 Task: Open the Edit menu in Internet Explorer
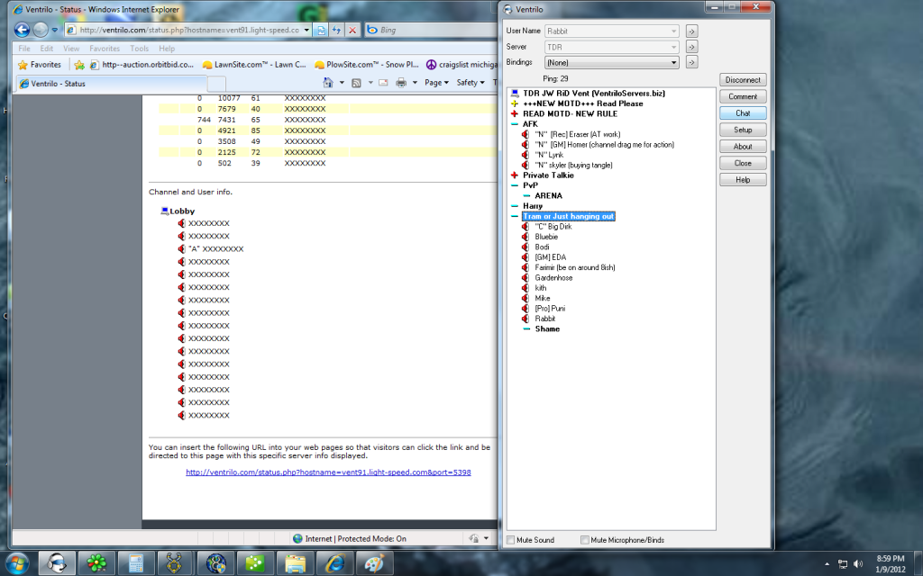(47, 49)
